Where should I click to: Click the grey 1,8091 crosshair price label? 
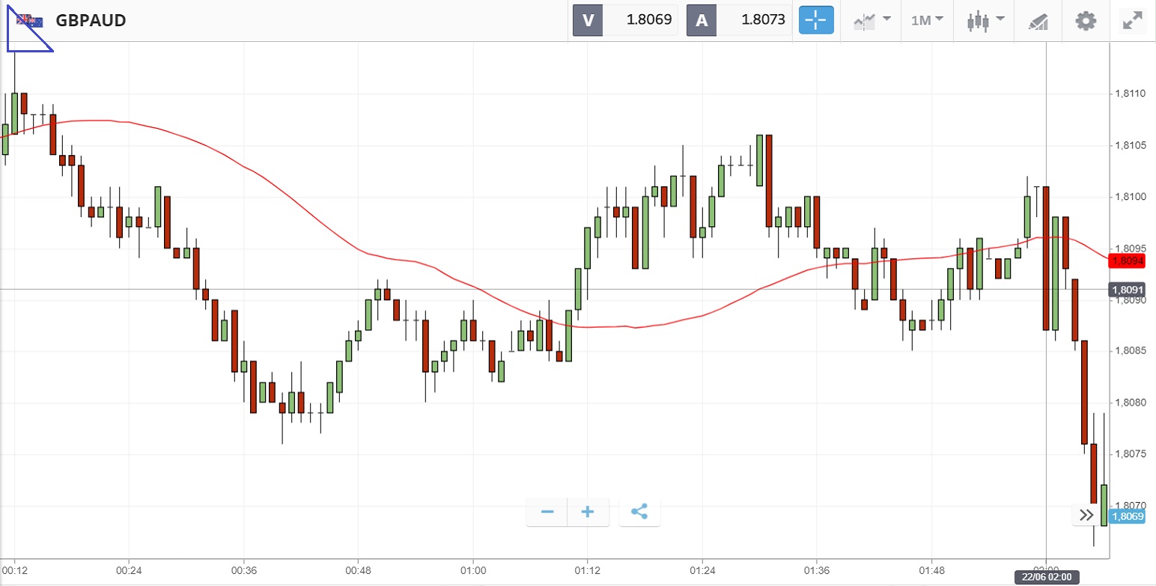1127,290
